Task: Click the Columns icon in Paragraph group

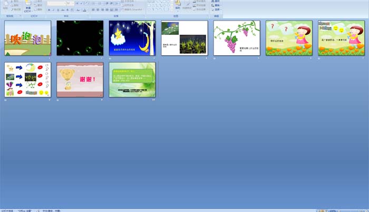Action: [116, 9]
